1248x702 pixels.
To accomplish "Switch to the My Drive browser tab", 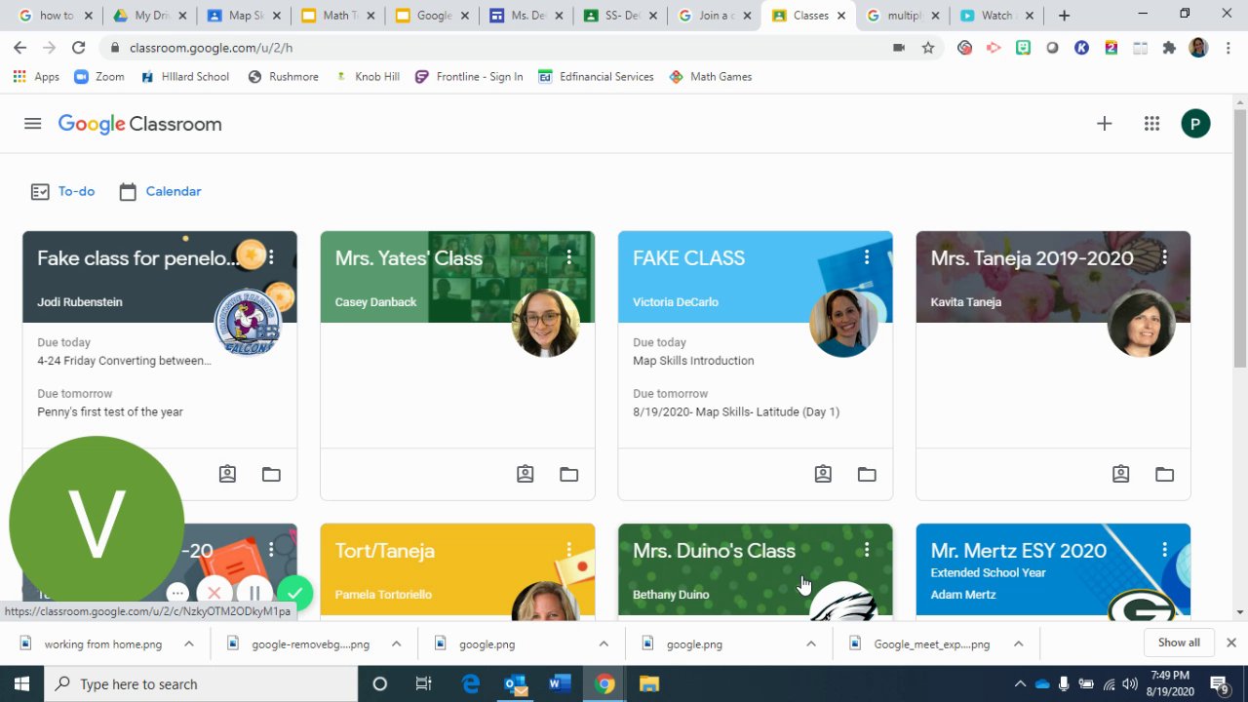I will tap(149, 16).
